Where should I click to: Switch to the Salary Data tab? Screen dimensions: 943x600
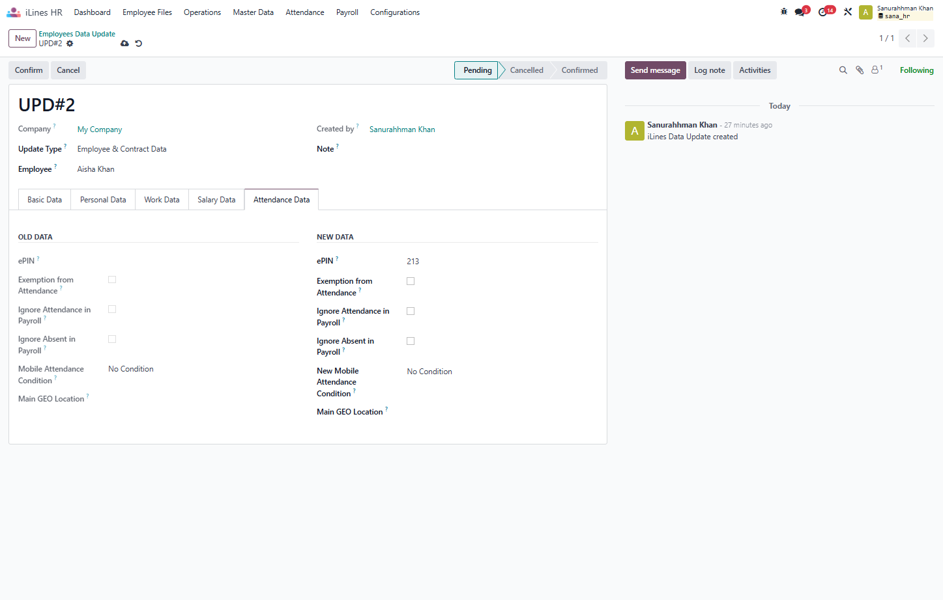[x=216, y=200]
